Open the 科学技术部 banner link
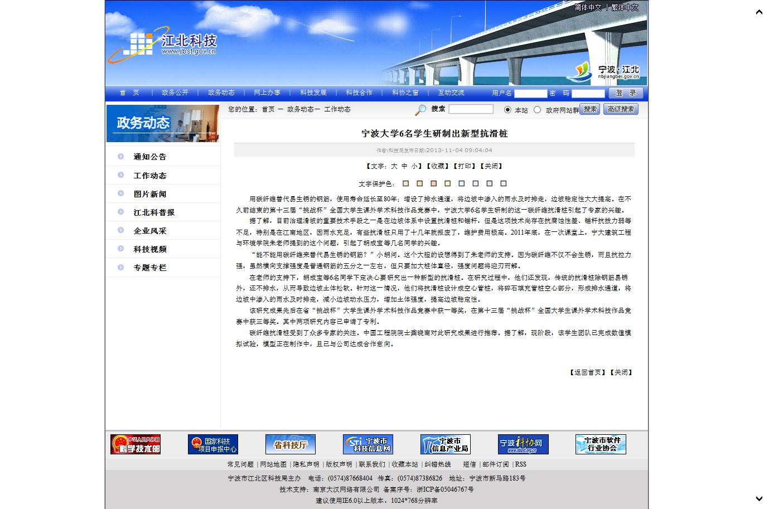 [x=136, y=444]
